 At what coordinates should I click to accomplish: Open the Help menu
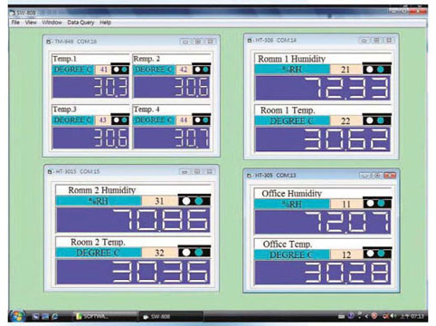[x=105, y=23]
